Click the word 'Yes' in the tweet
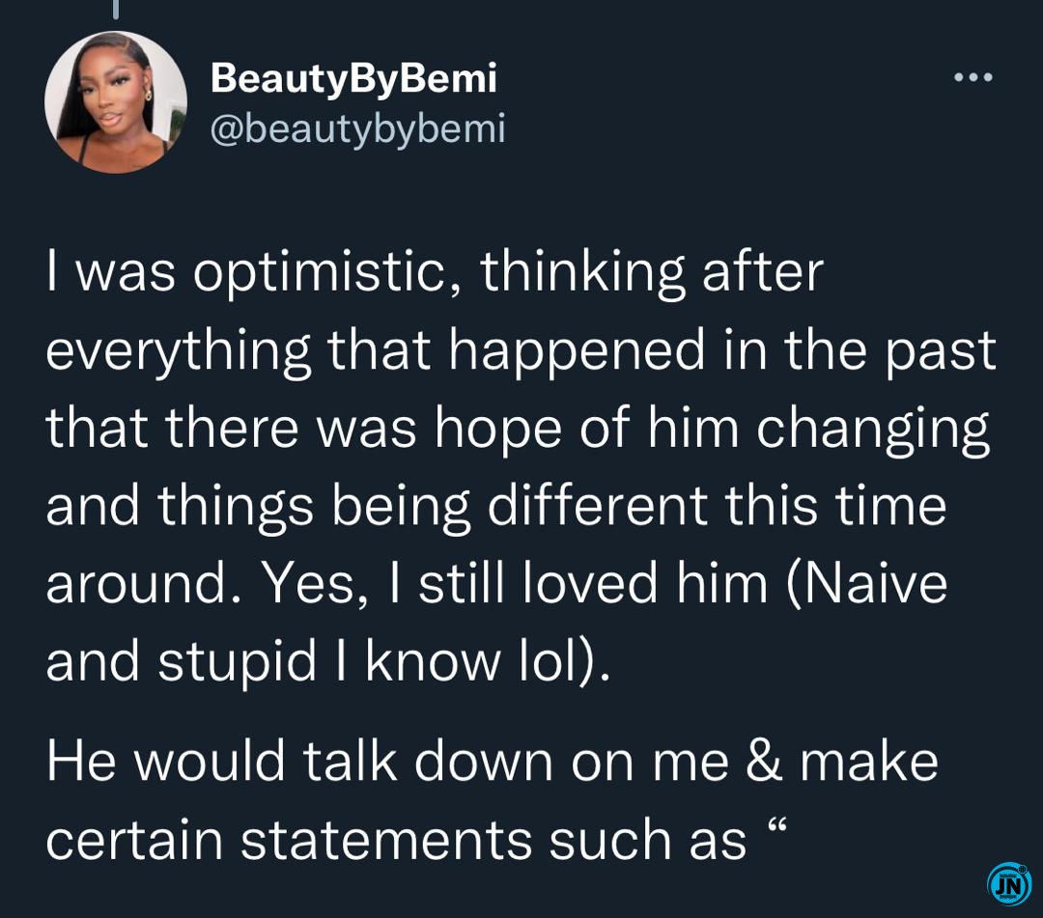This screenshot has height=918, width=1043. pos(309,583)
